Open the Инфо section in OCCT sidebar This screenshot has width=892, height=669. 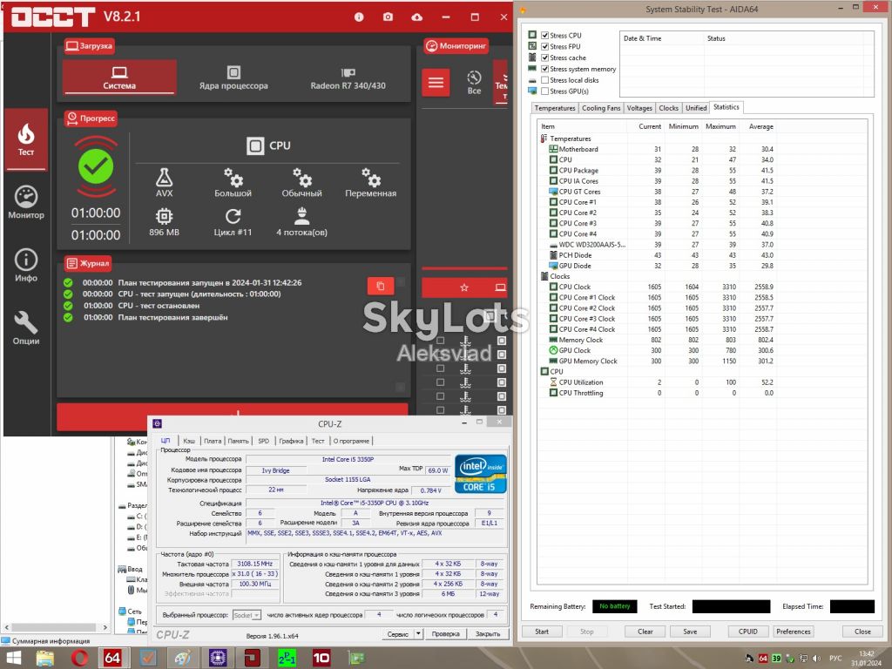point(26,266)
